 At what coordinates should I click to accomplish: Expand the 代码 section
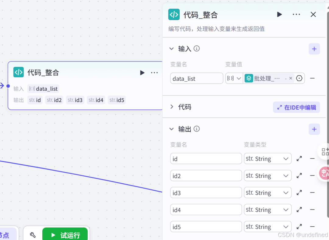[x=172, y=107]
